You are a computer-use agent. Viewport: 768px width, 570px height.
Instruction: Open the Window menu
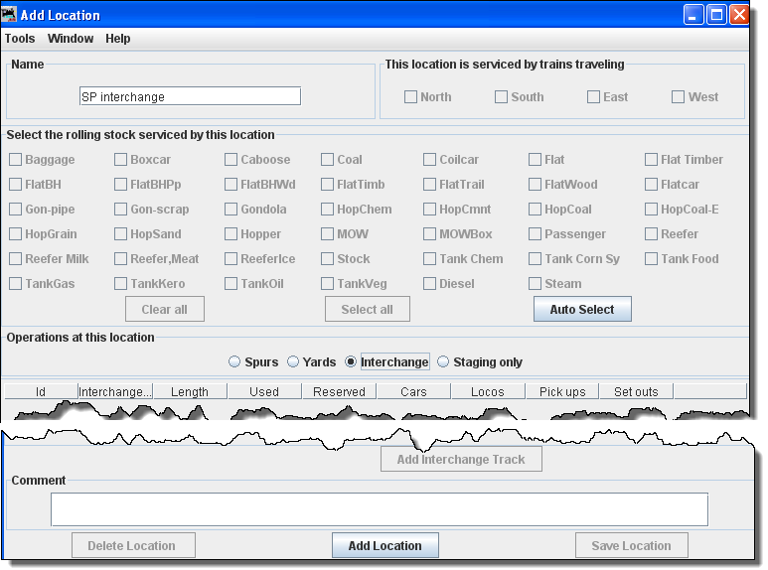point(71,39)
